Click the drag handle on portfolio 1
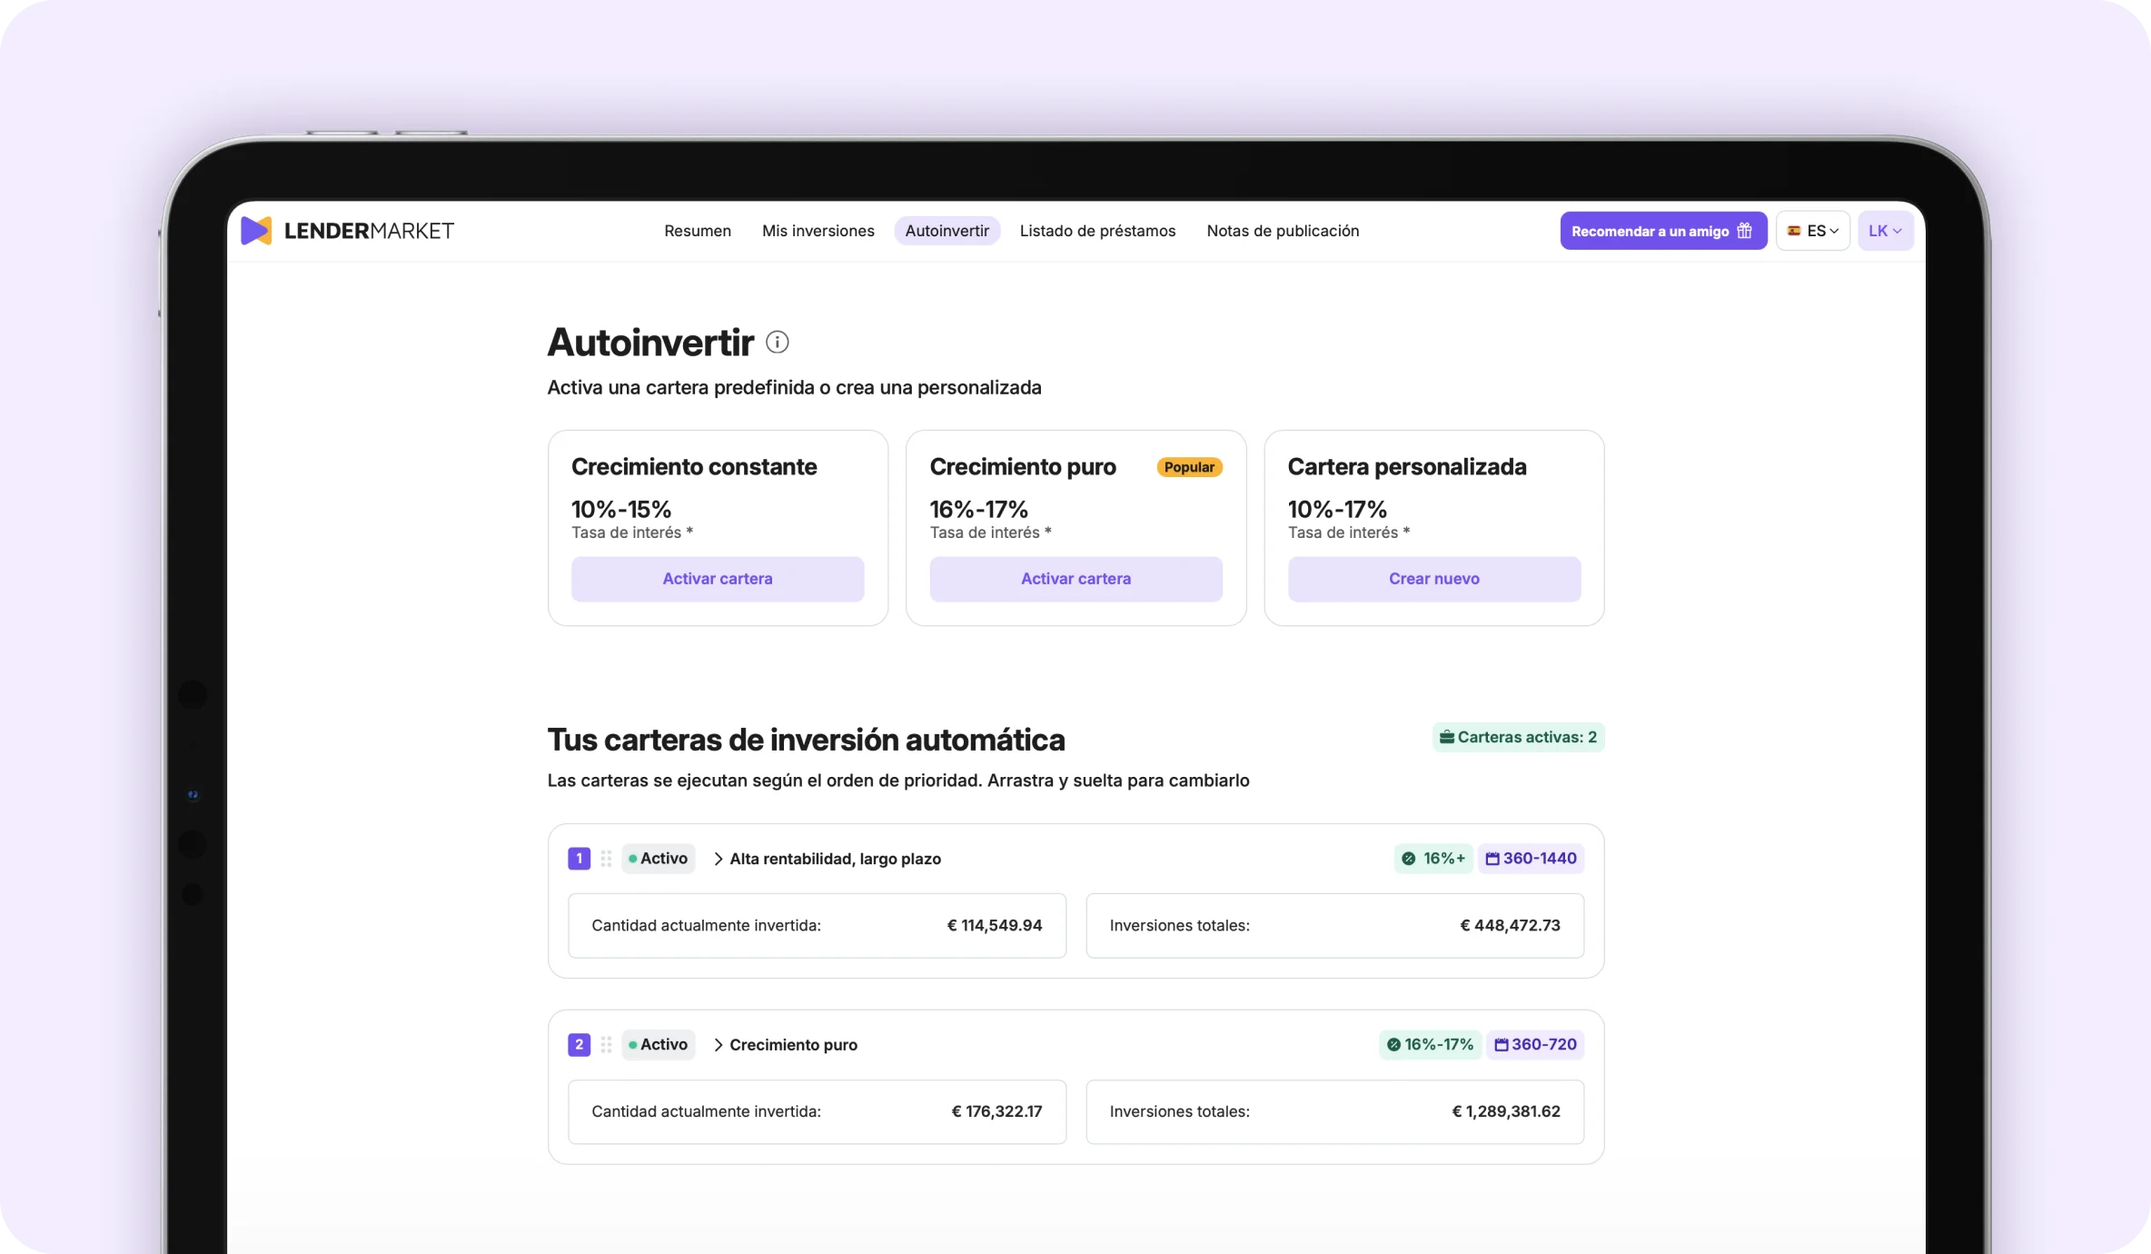 click(607, 859)
